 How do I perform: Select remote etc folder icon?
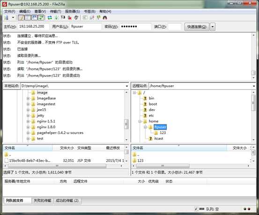145,116
